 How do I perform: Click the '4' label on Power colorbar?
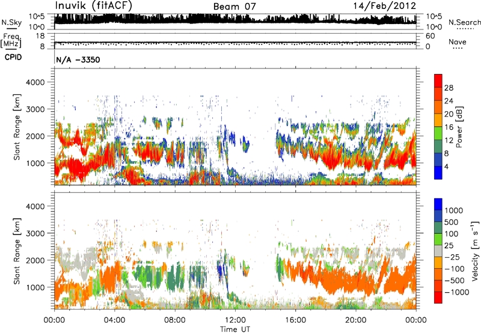[x=446, y=166]
